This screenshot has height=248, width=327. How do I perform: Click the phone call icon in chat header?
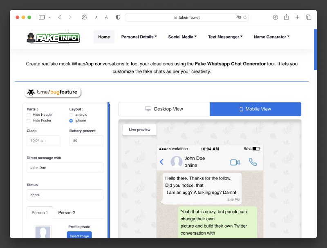pos(253,162)
